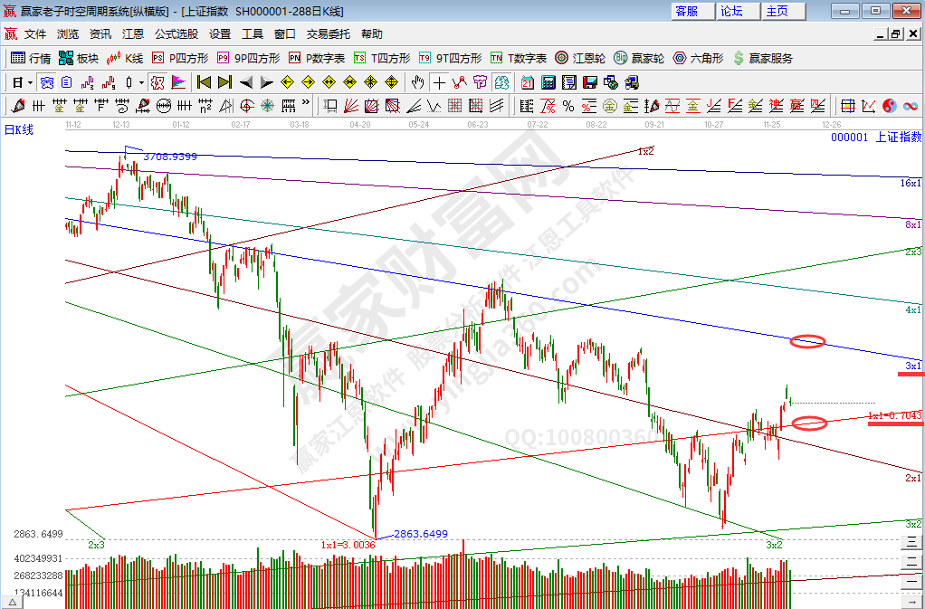This screenshot has height=609, width=925.
Task: Click the percent (%) retracement tool
Action: (x=568, y=106)
